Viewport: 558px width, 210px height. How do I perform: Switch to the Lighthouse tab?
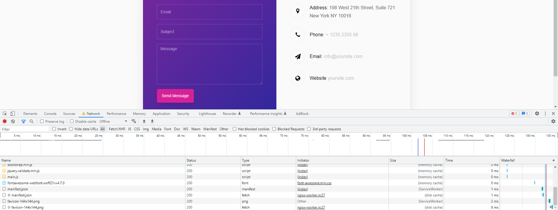pos(207,114)
